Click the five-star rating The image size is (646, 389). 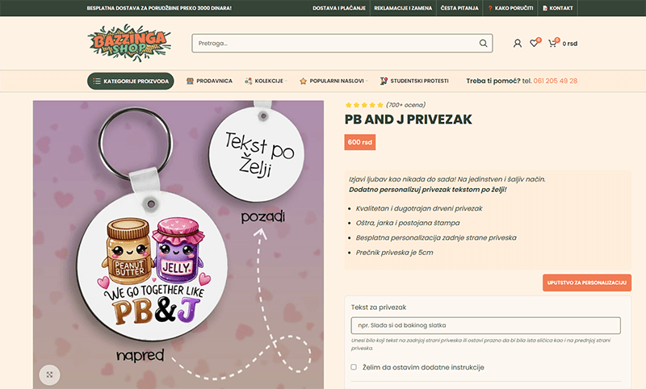pos(365,105)
